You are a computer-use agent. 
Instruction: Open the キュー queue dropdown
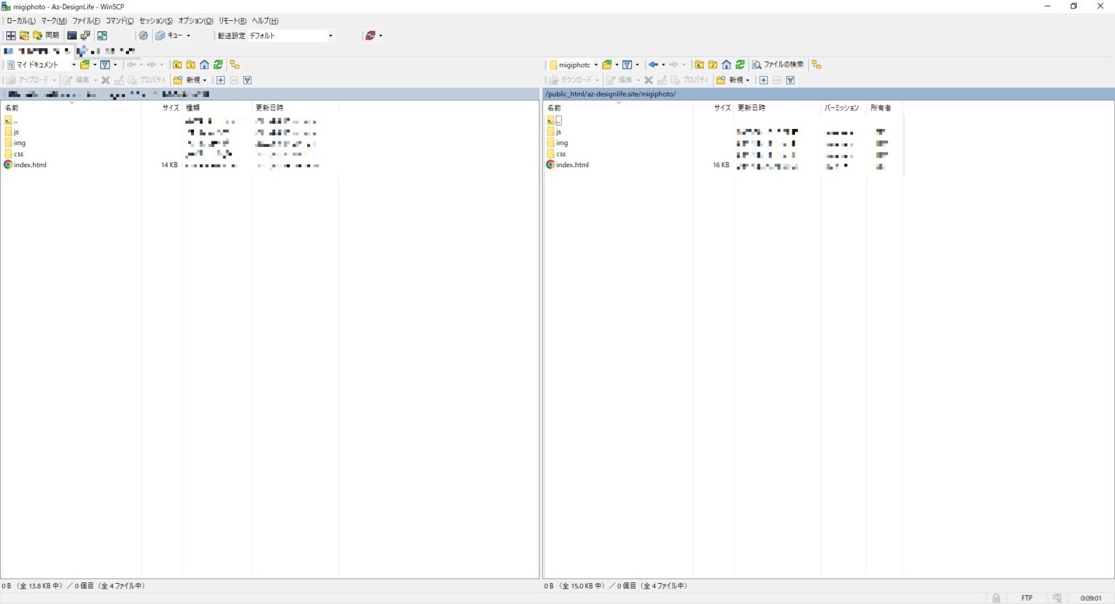pyautogui.click(x=188, y=36)
